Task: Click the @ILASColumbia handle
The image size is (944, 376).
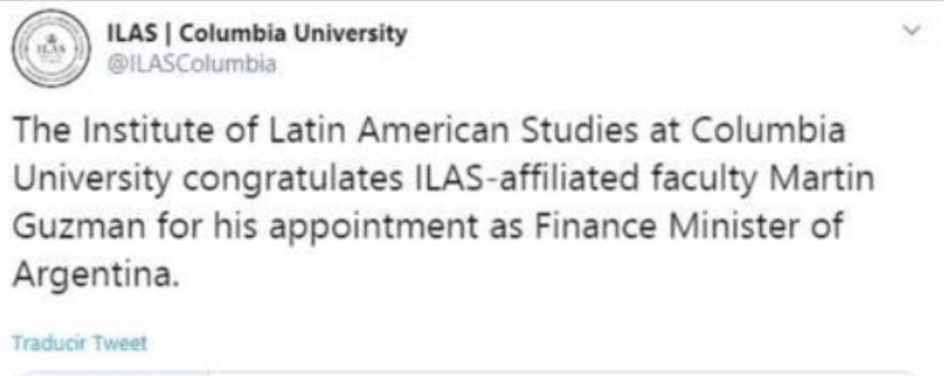Action: 192,65
